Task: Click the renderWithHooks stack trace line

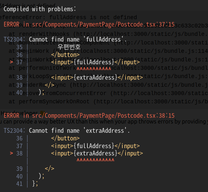Action: [108, 34]
